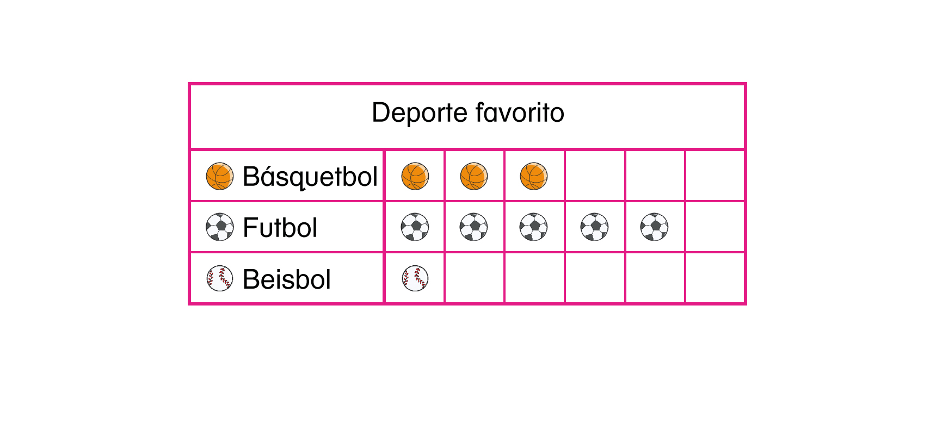Click the third counted soccer ball in Futbol row
This screenshot has height=424, width=936.
pos(534,227)
